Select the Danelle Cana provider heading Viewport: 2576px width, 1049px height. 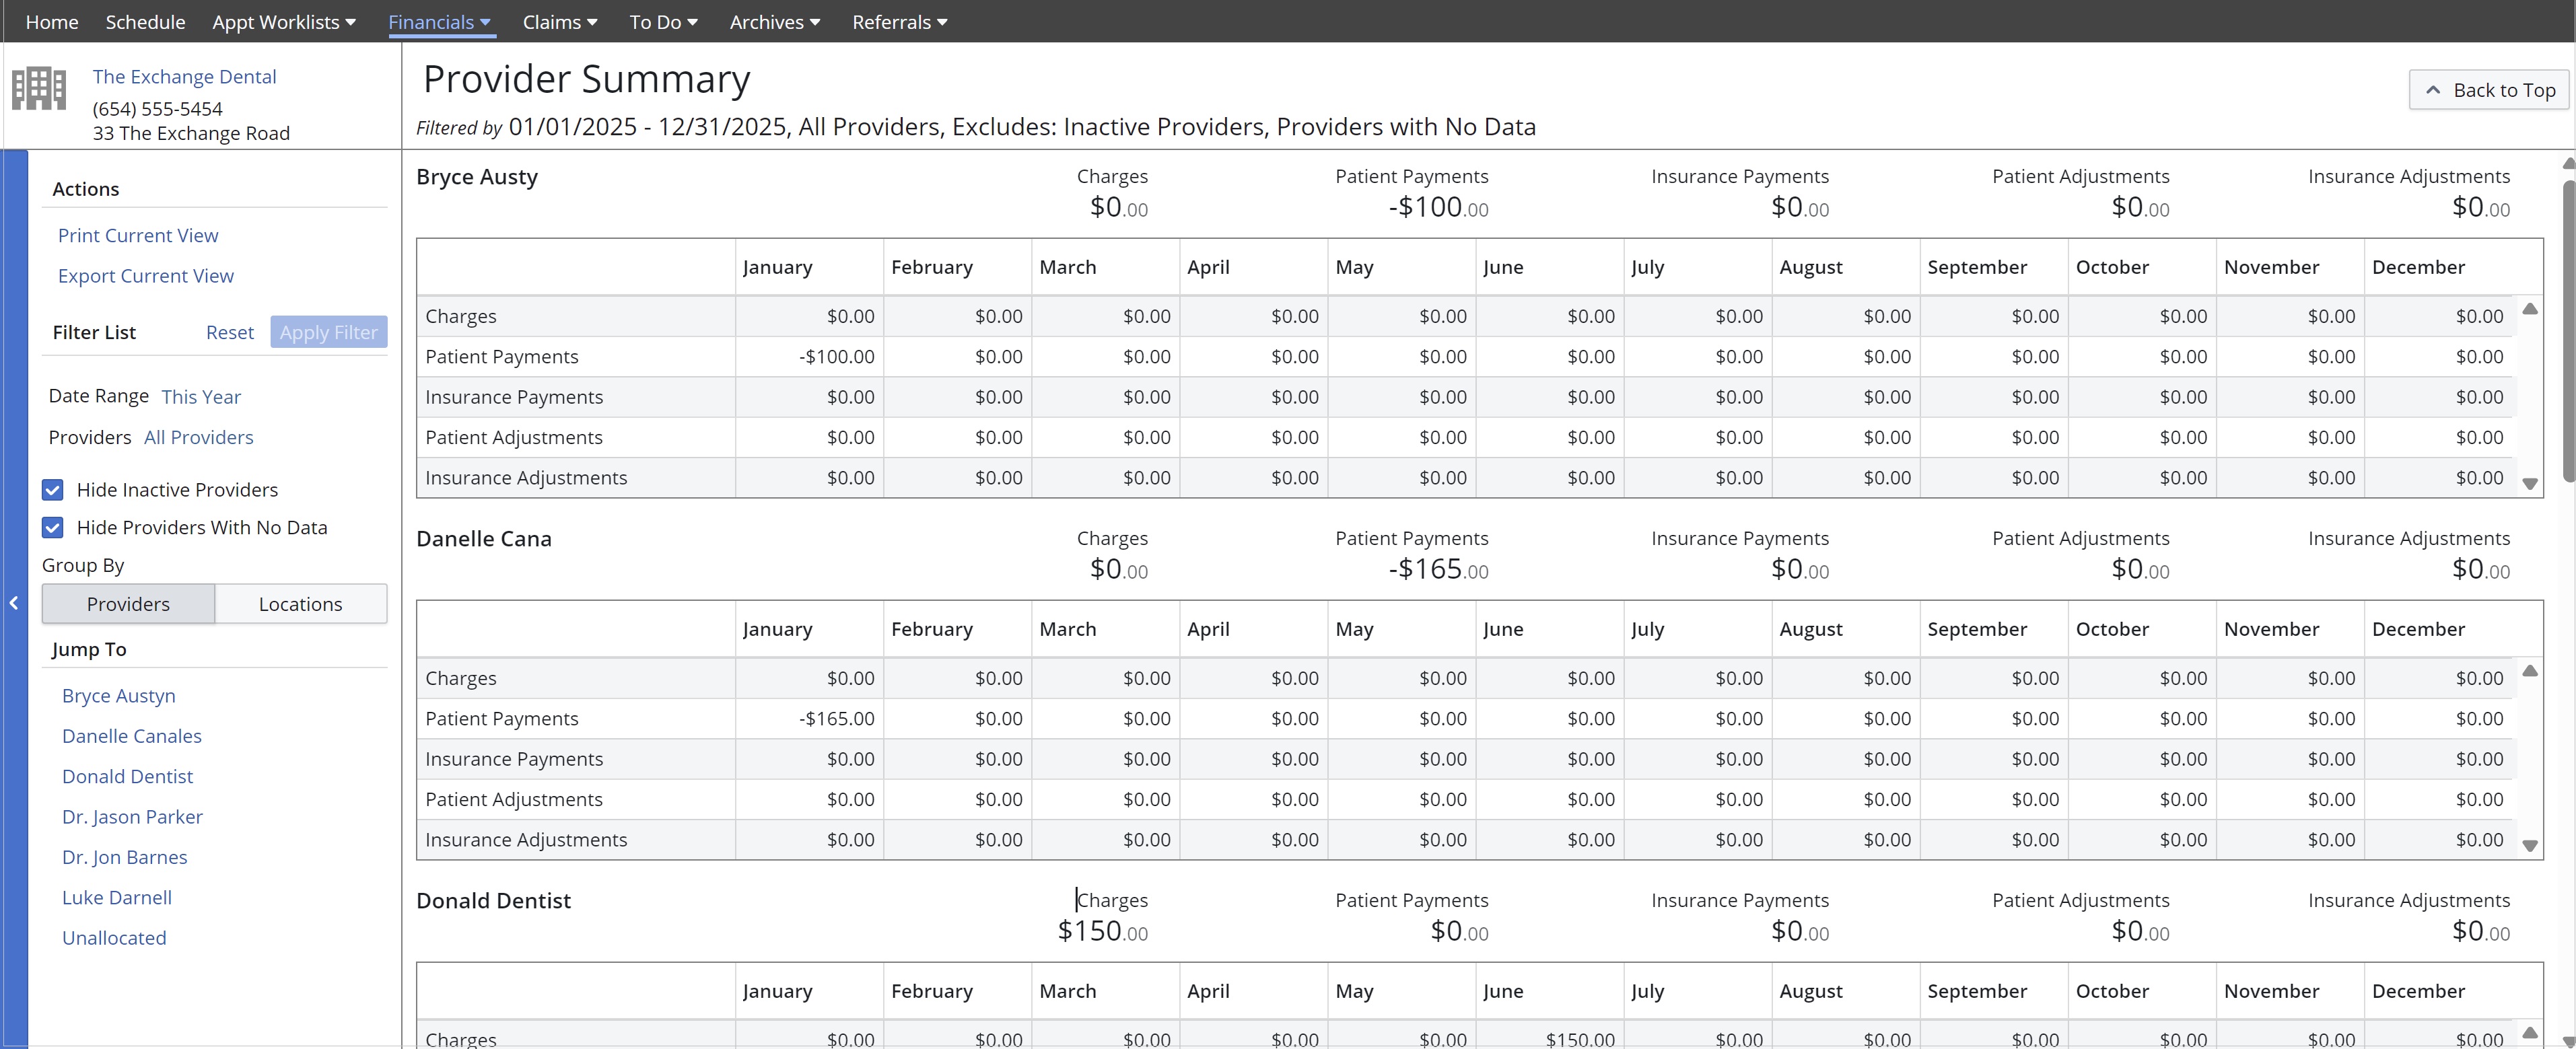point(484,539)
